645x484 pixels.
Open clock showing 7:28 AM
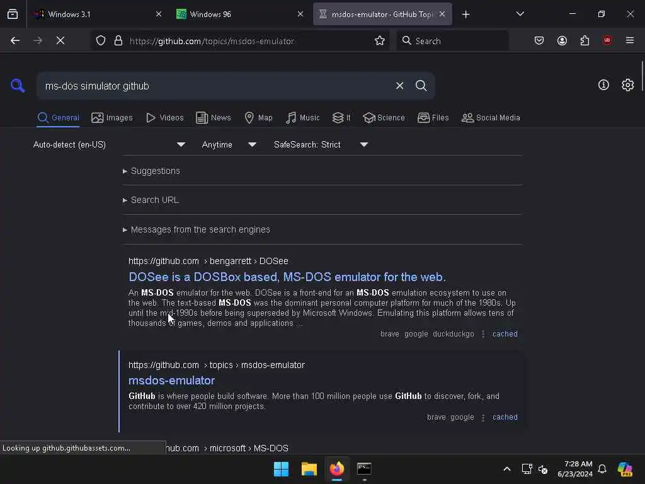575,469
